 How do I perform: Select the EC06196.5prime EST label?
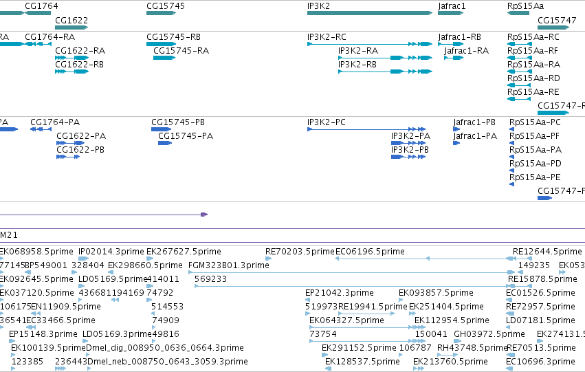tap(370, 252)
